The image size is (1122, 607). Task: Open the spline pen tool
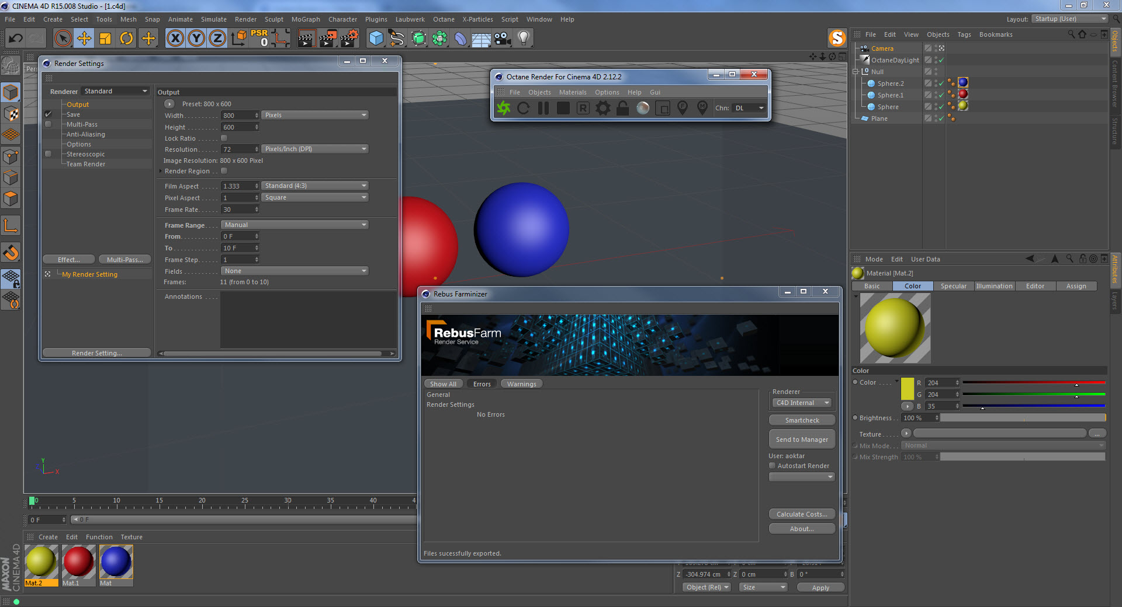tap(397, 39)
